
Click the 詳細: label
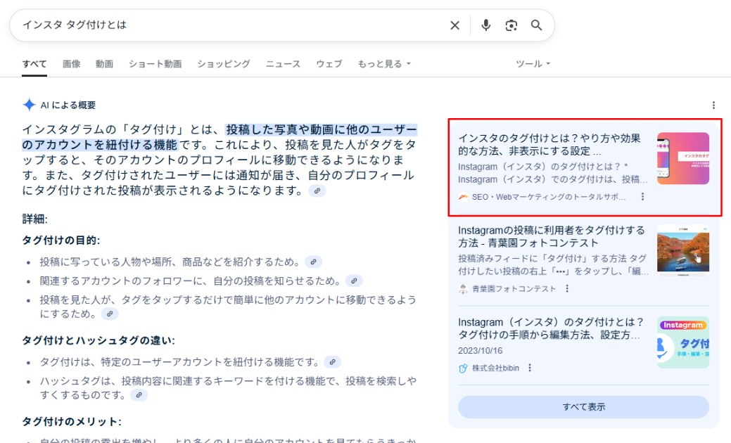(35, 219)
